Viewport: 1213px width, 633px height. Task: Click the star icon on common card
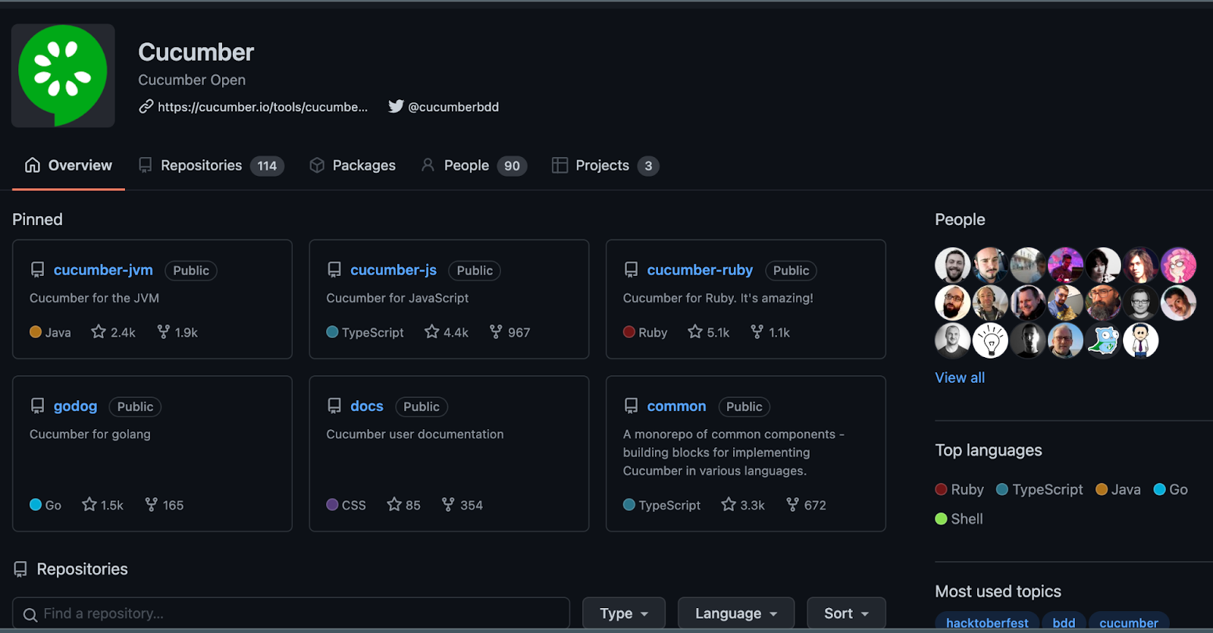(x=729, y=504)
